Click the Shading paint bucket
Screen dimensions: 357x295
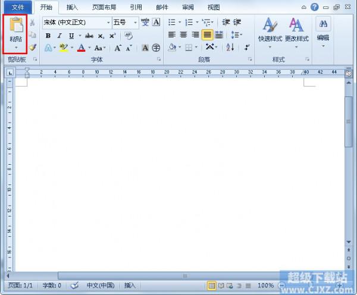pyautogui.click(x=172, y=48)
